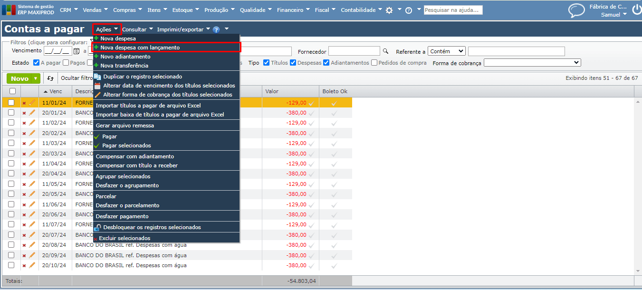Click the power logout icon
Image resolution: width=642 pixels, height=290 pixels.
point(636,10)
